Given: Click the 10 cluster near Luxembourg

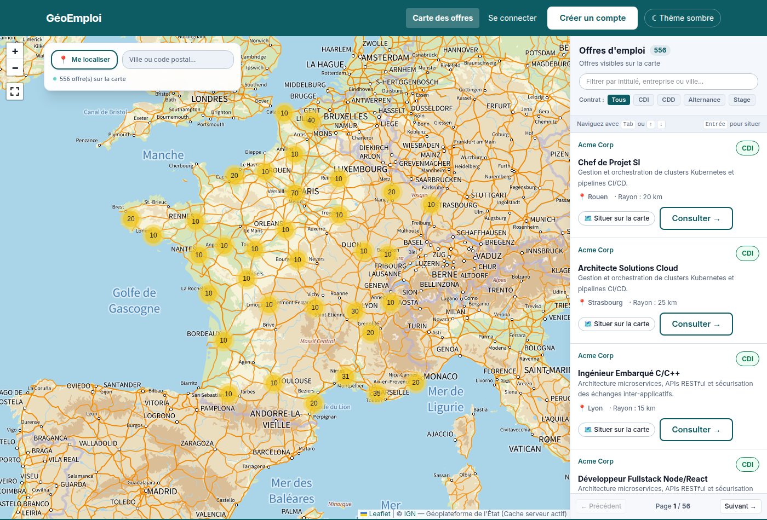Looking at the screenshot, I should pyautogui.click(x=339, y=178).
